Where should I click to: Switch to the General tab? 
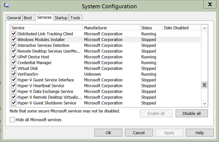[x=14, y=18]
